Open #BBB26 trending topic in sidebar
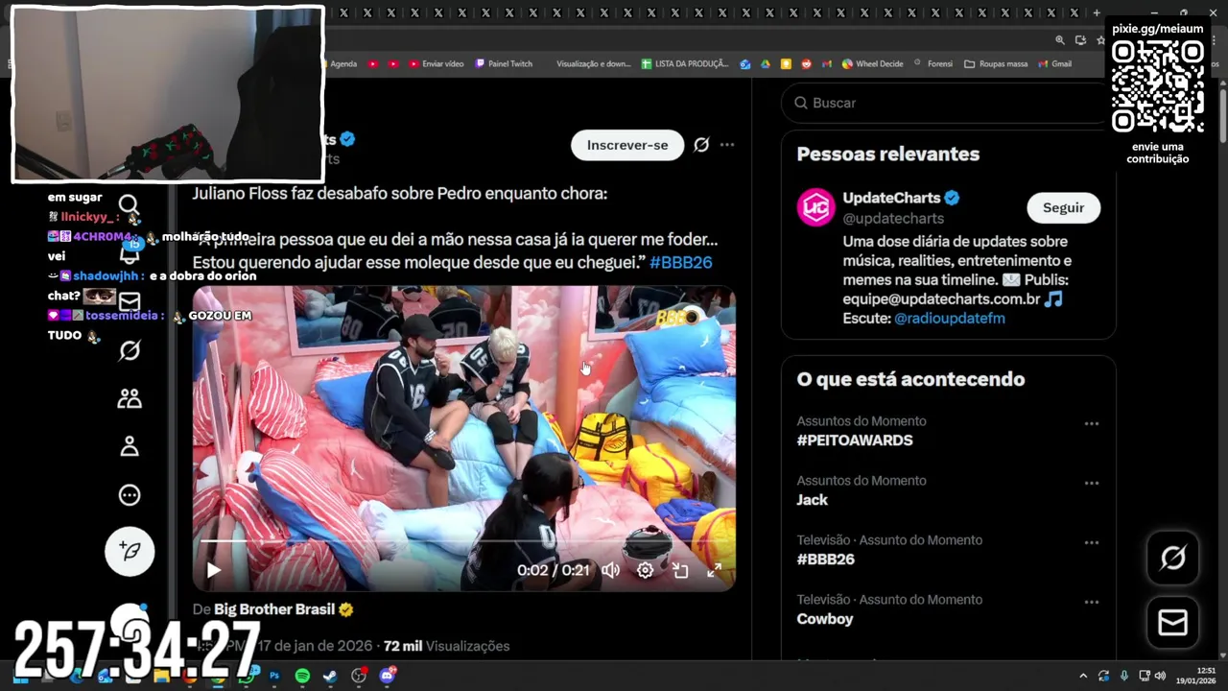This screenshot has width=1228, height=691. 825,560
